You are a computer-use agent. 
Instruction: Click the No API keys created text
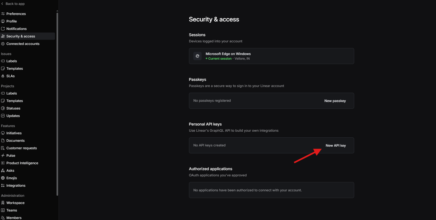[x=209, y=145]
